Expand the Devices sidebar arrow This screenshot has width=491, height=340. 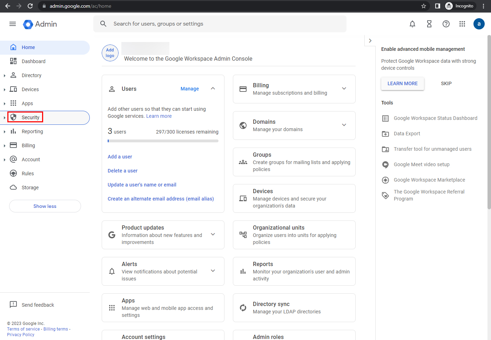tap(4, 89)
